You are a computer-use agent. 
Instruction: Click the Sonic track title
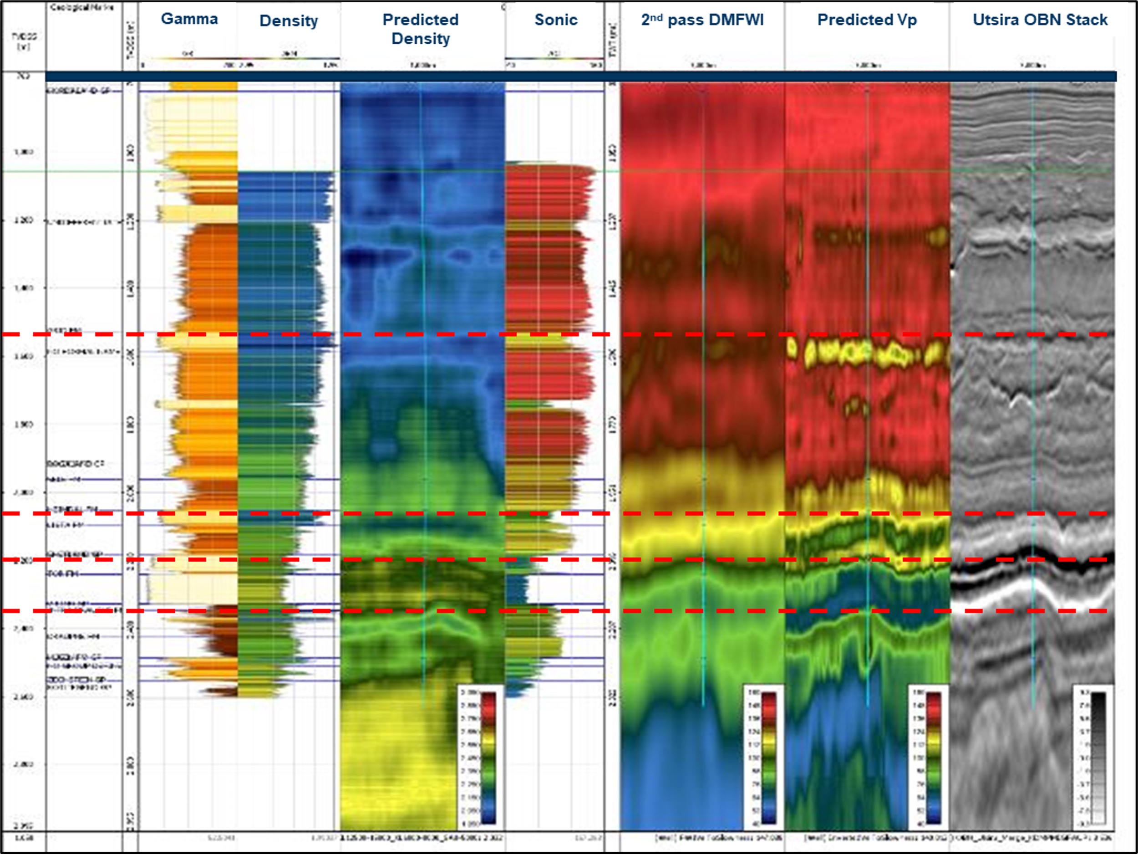[x=556, y=20]
